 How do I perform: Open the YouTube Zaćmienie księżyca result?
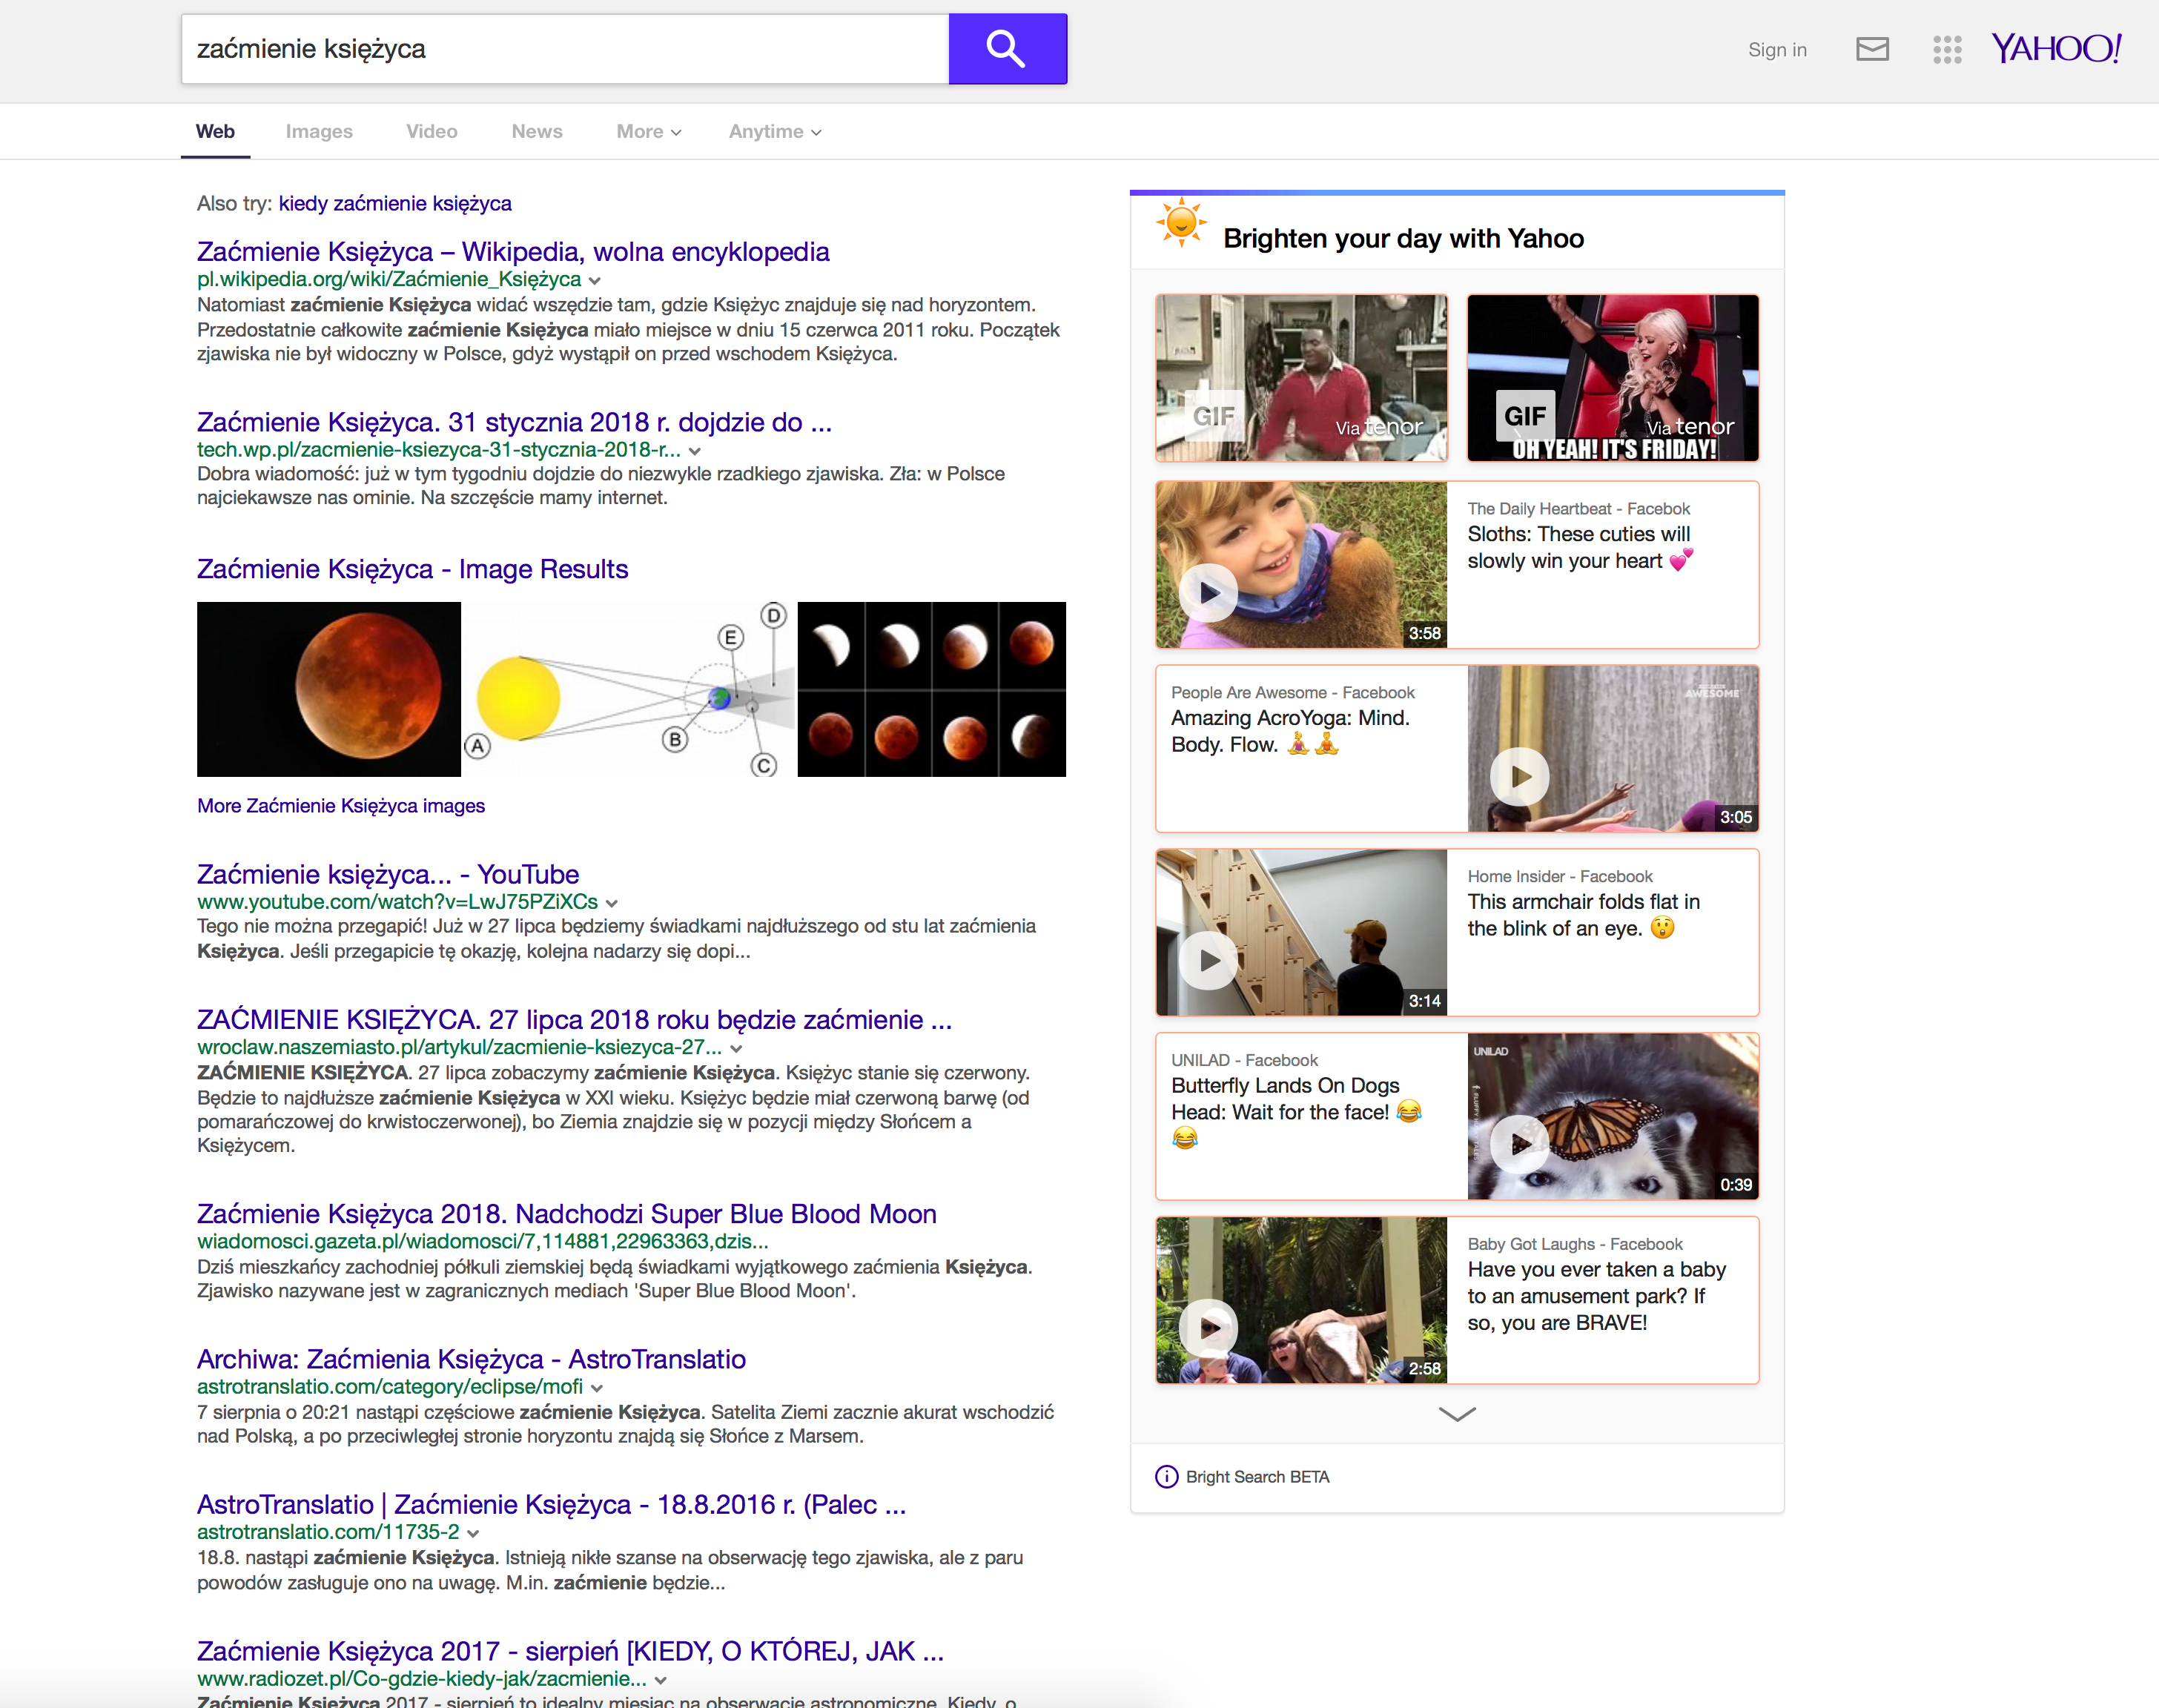388,874
